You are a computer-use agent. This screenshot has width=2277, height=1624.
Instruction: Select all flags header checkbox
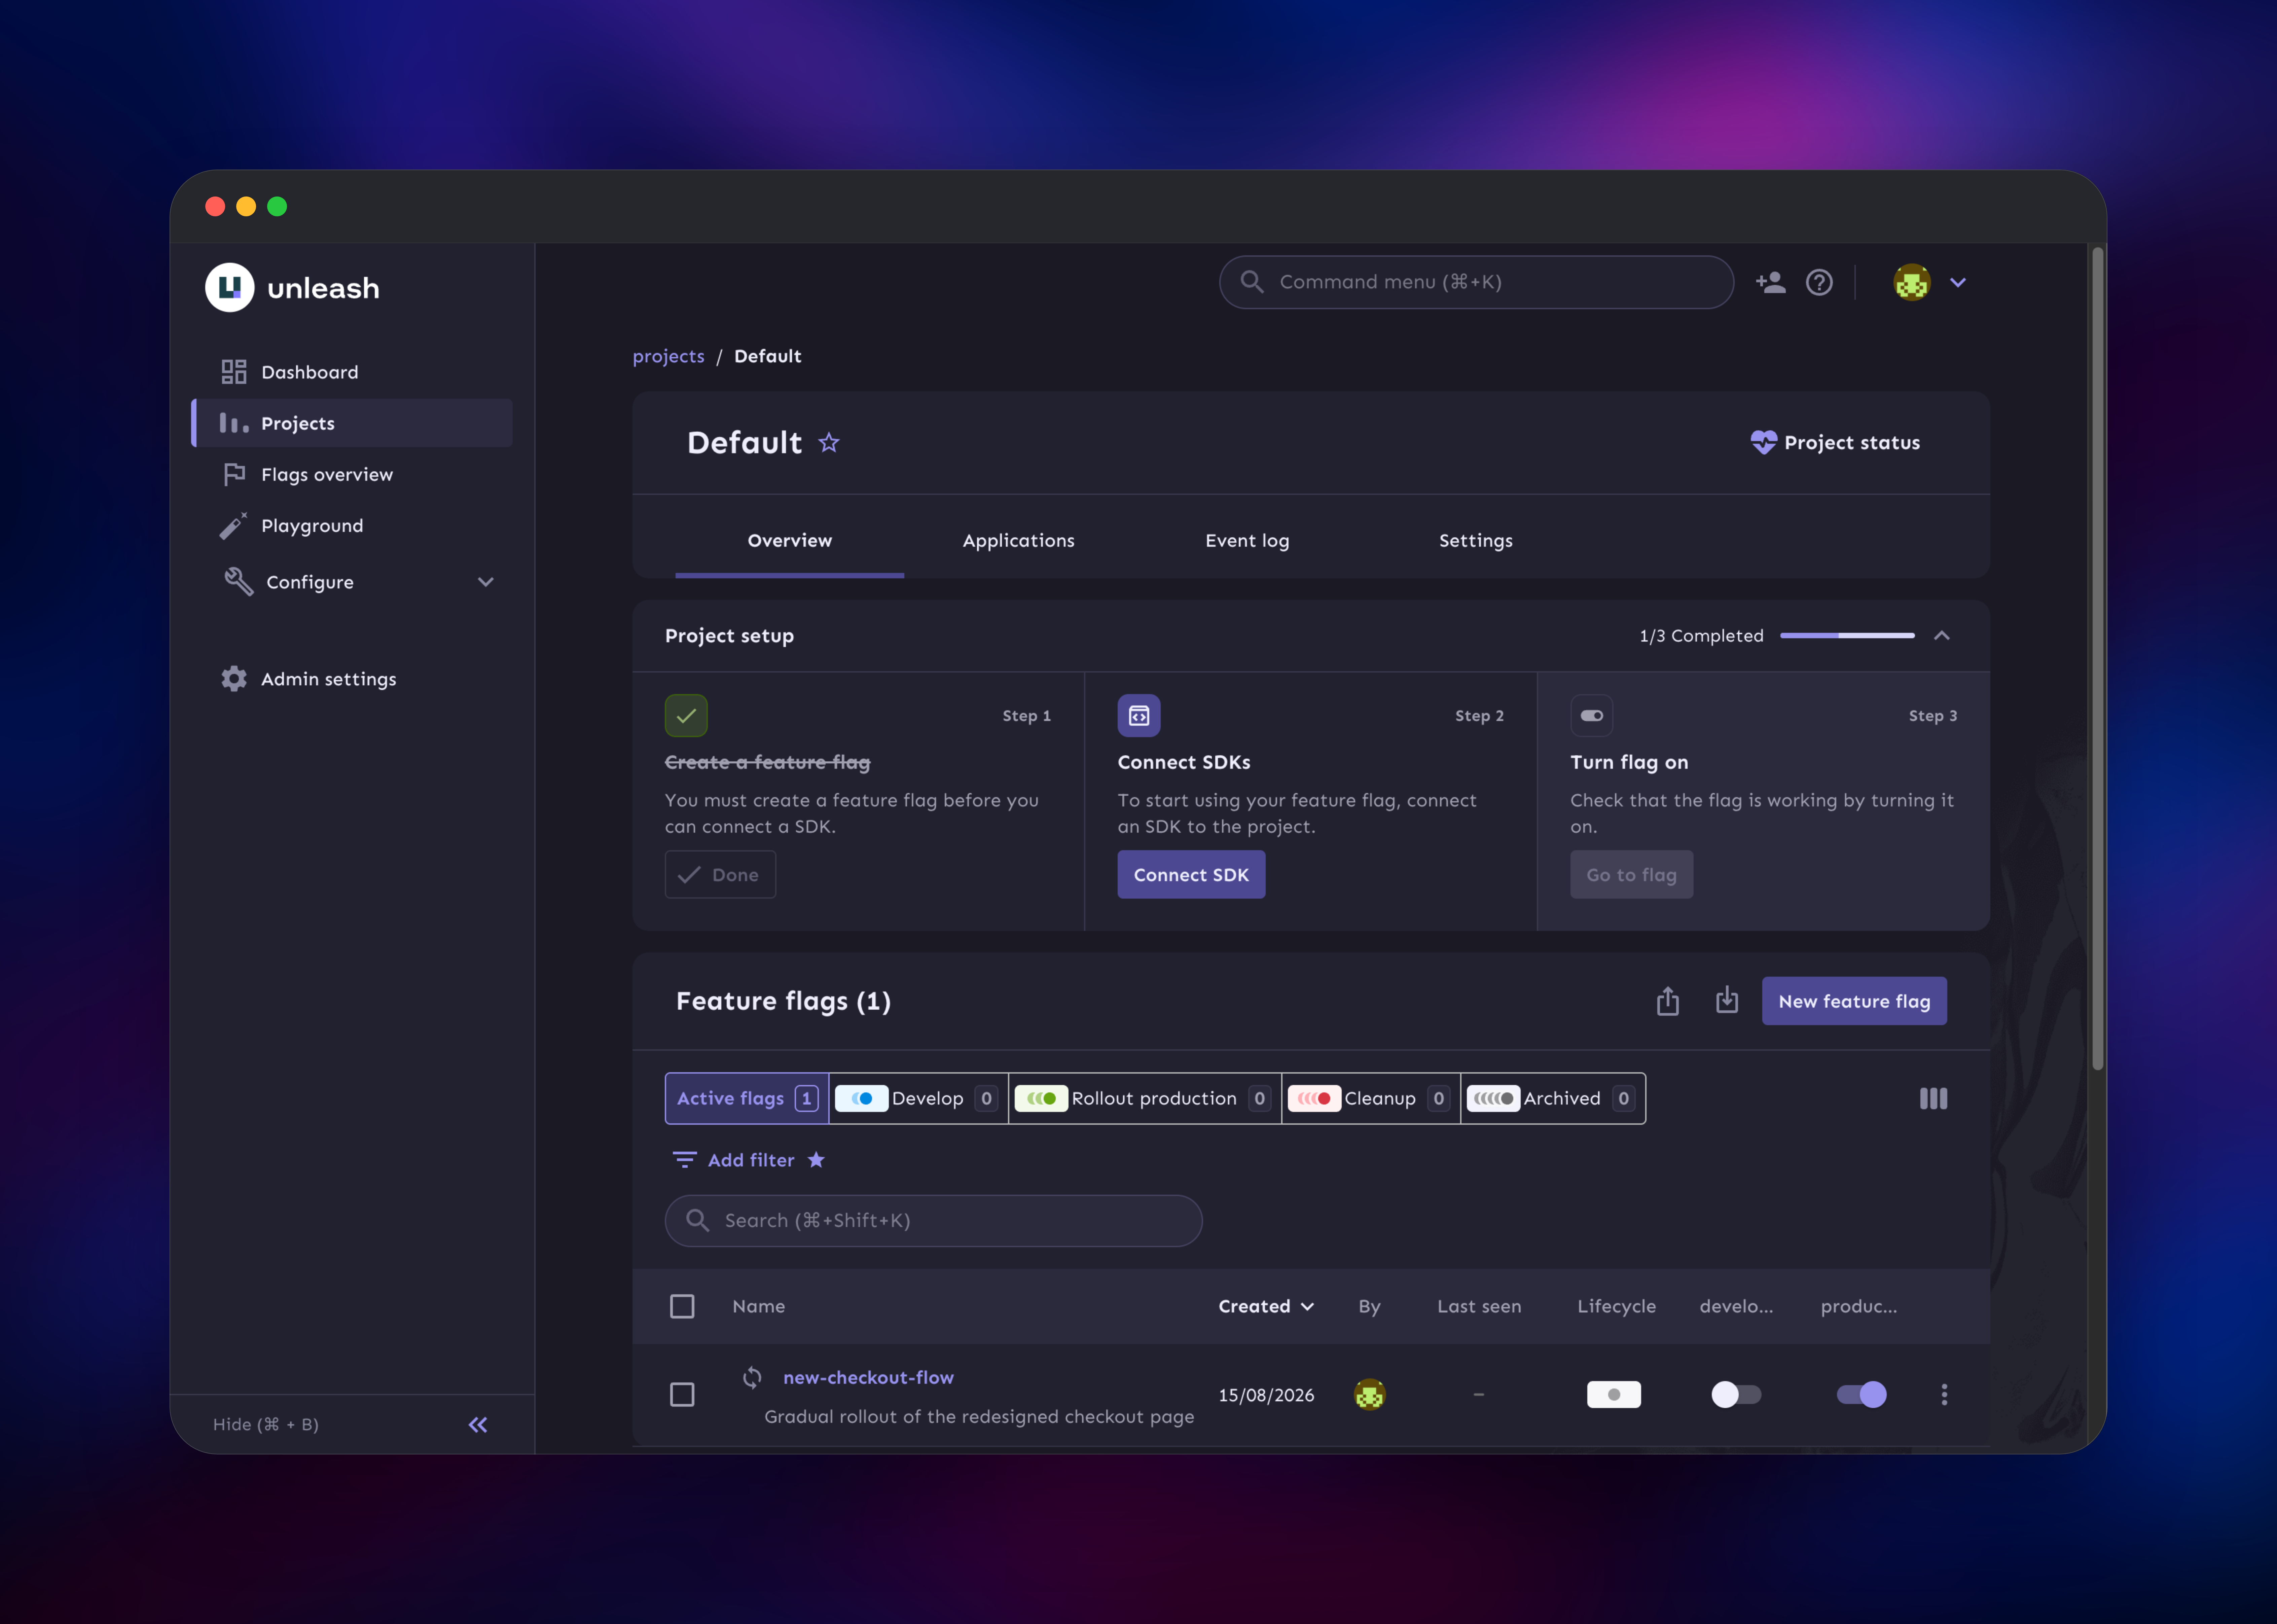pos(682,1306)
